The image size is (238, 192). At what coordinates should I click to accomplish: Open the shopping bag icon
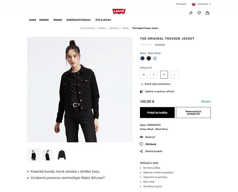click(x=207, y=13)
